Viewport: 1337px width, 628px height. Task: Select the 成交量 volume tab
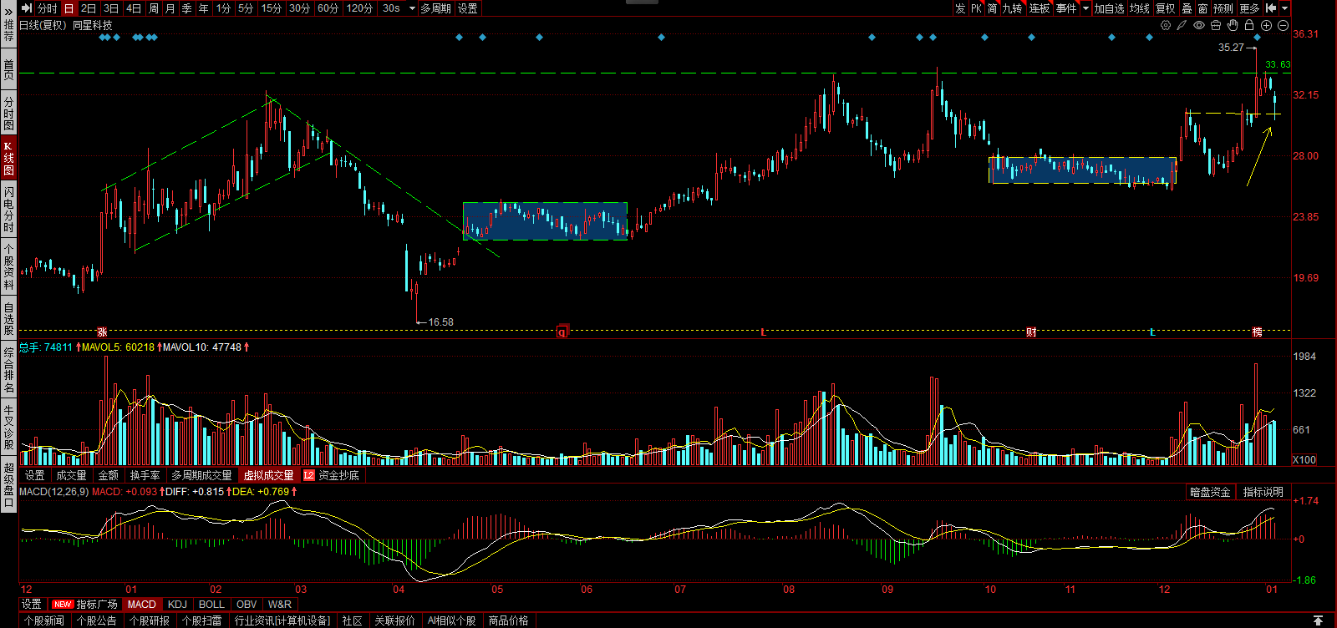pyautogui.click(x=72, y=475)
